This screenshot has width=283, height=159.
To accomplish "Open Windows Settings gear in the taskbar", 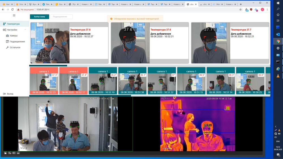I will pyautogui.click(x=278, y=48).
